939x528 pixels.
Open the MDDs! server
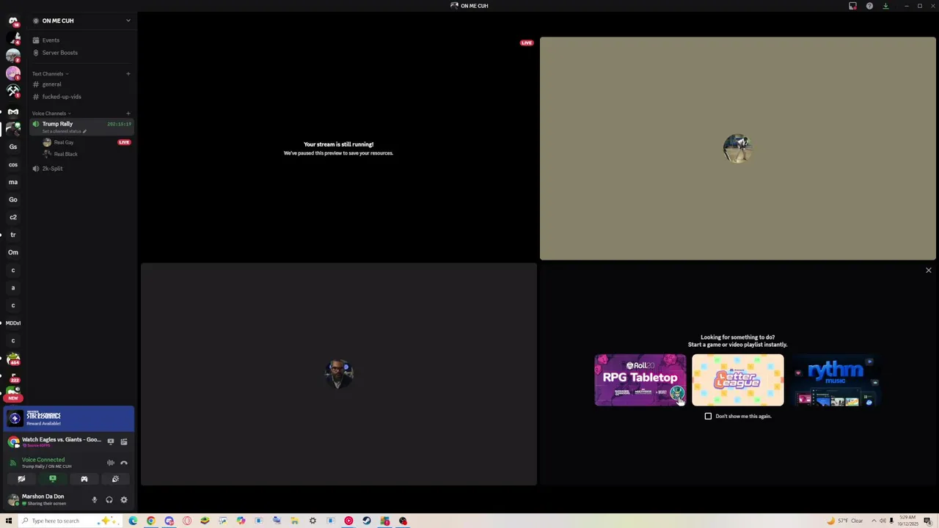[13, 323]
